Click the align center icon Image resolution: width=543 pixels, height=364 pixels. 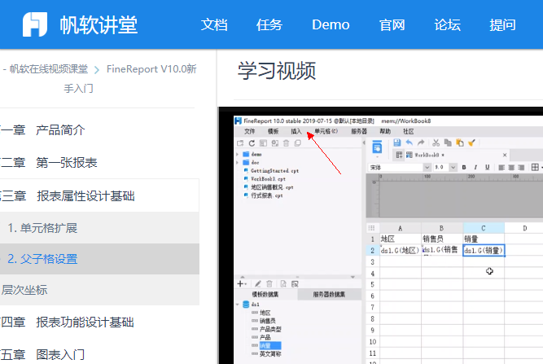pos(511,167)
